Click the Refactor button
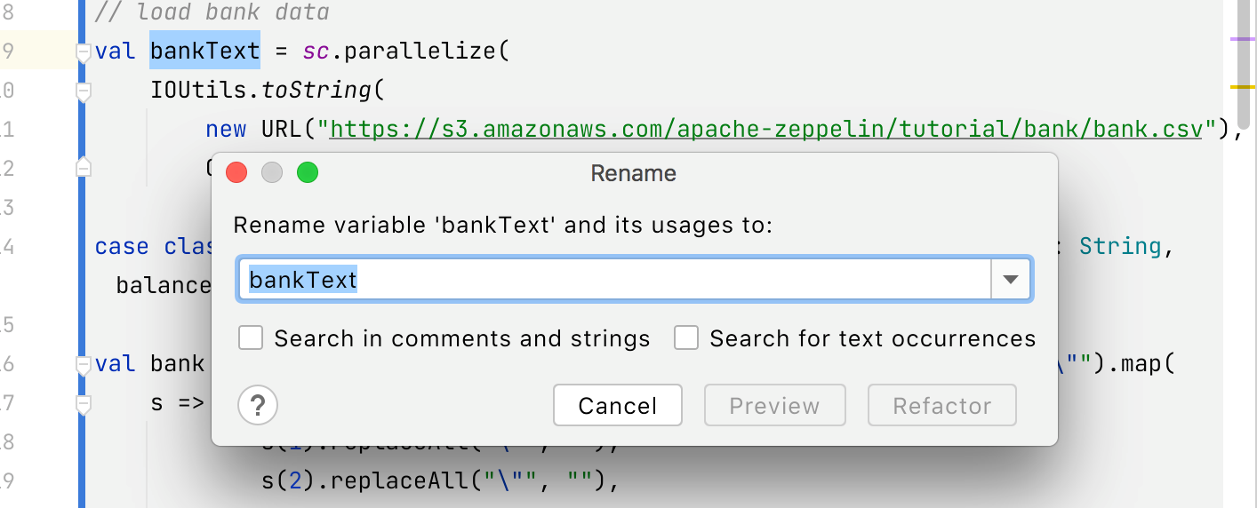Image resolution: width=1257 pixels, height=508 pixels. click(x=941, y=406)
